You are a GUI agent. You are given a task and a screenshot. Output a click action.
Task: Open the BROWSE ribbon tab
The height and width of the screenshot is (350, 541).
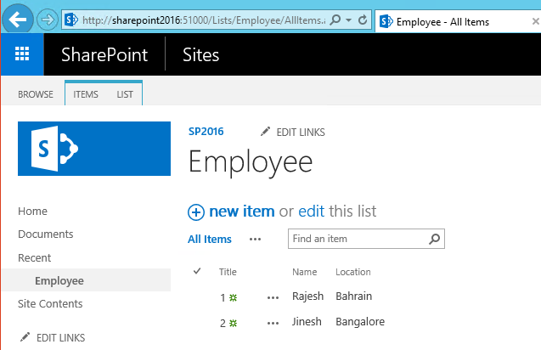tap(36, 94)
